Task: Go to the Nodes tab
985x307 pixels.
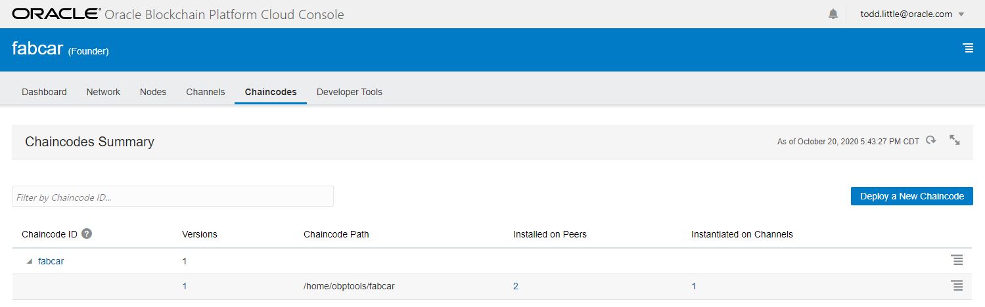Action: click(153, 92)
